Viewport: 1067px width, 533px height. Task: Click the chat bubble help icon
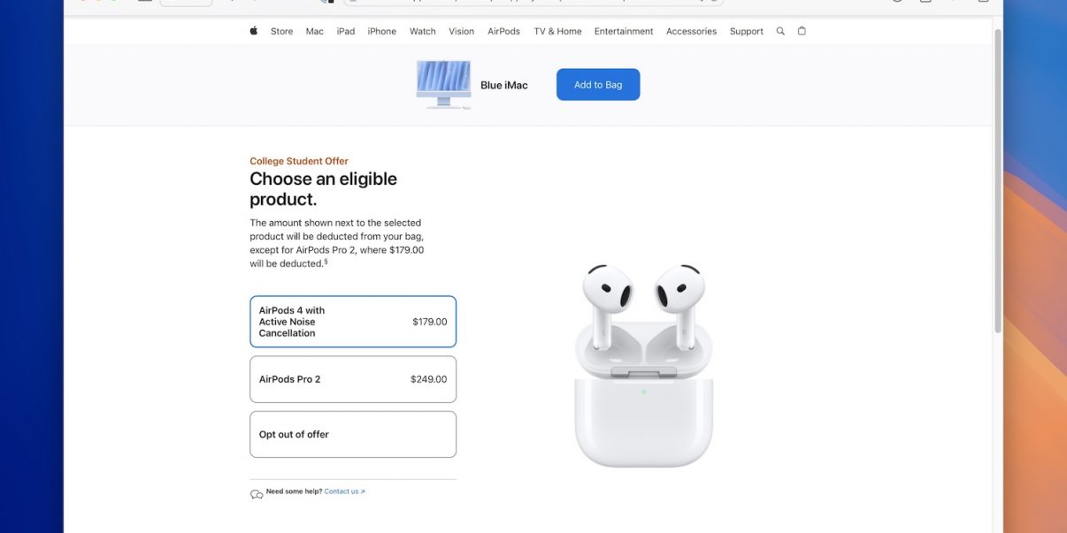click(x=257, y=494)
